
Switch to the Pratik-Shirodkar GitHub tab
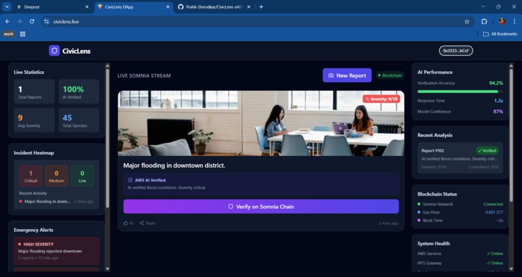(213, 6)
